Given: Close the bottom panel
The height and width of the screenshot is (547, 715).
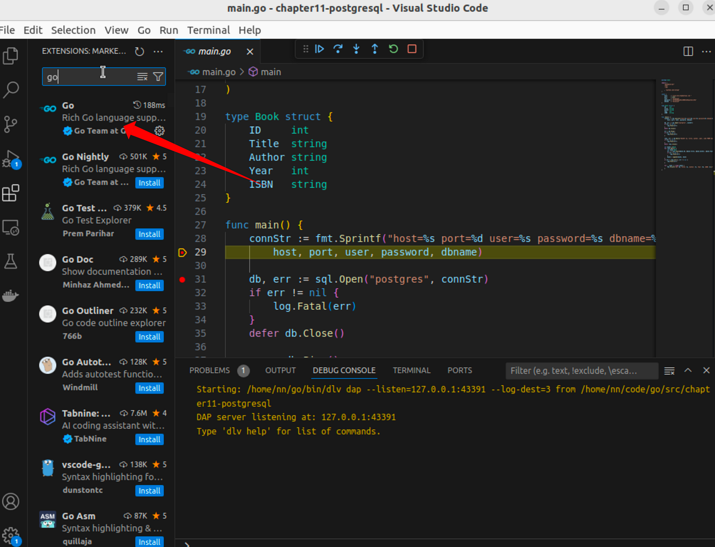Looking at the screenshot, I should (x=706, y=371).
